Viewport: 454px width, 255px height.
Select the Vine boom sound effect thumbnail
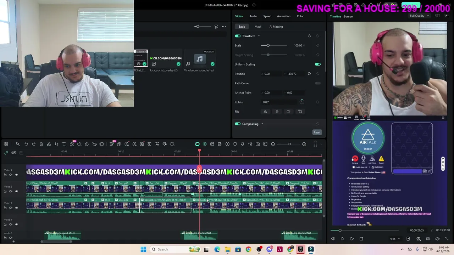pos(199,58)
